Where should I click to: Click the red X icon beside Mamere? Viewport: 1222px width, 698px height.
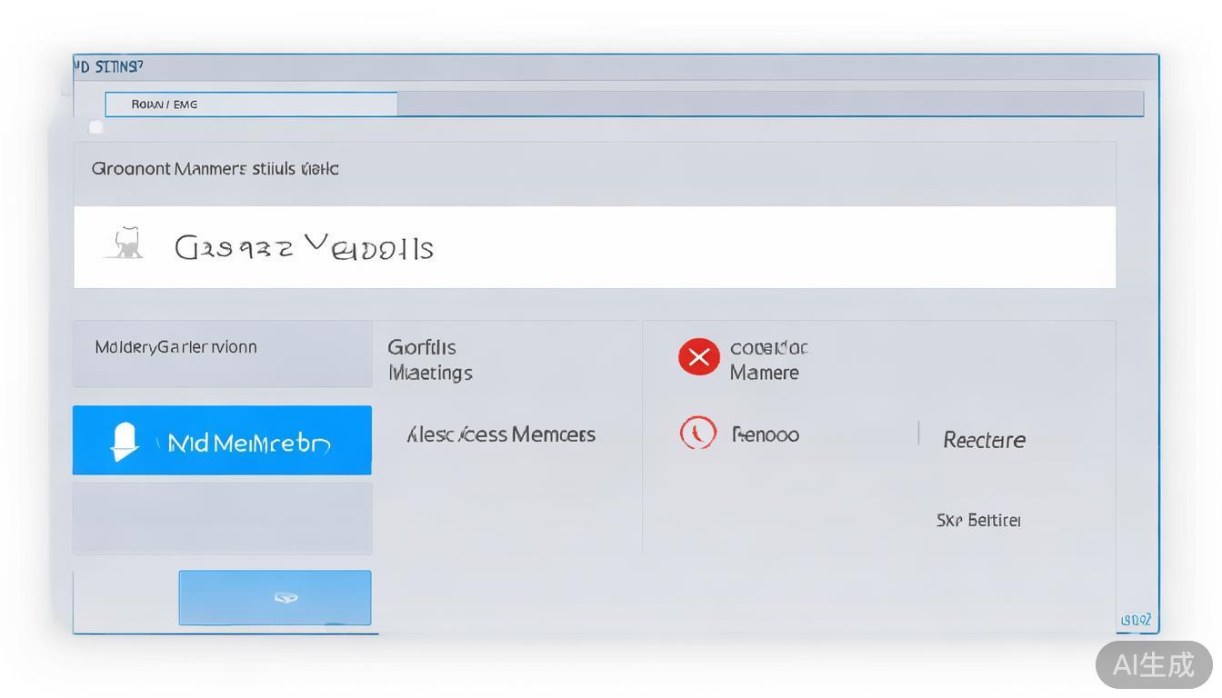coord(698,358)
